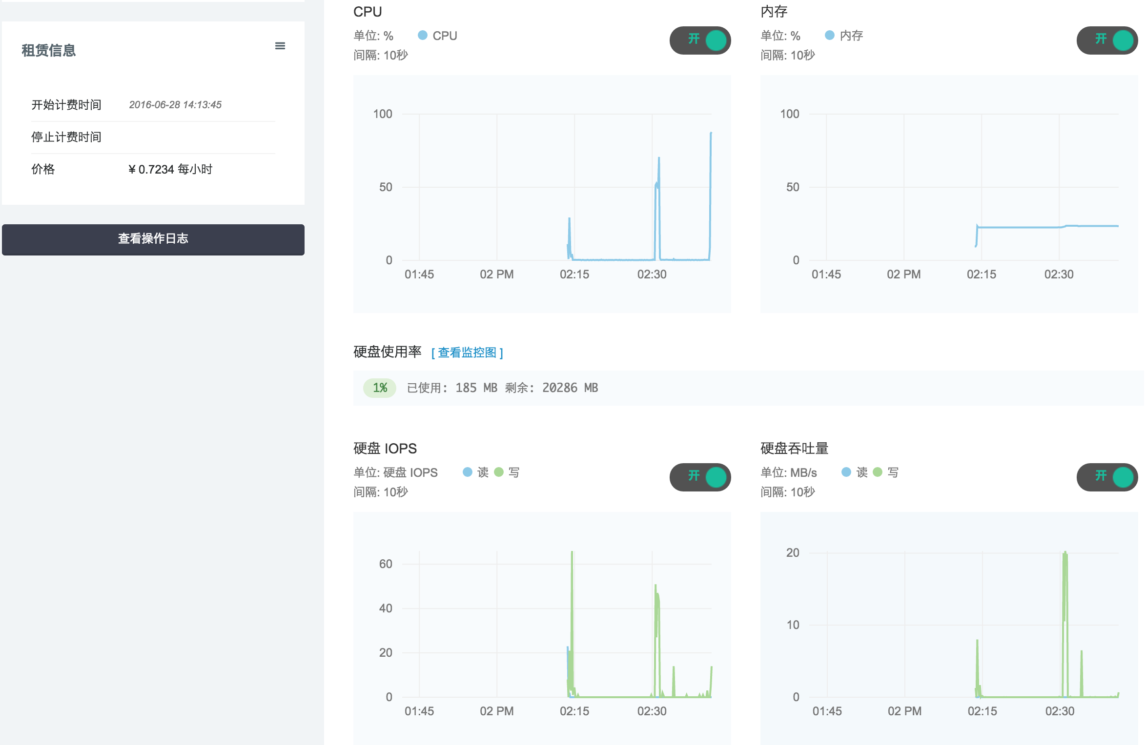
Task: Click the 查看操作日志 button
Action: [x=153, y=239]
